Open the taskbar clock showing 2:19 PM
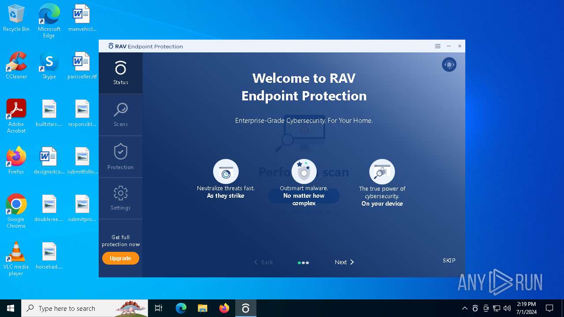This screenshot has height=317, width=564. (527, 308)
